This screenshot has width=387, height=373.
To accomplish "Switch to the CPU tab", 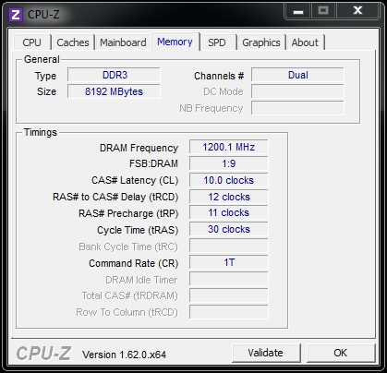I will [x=32, y=42].
